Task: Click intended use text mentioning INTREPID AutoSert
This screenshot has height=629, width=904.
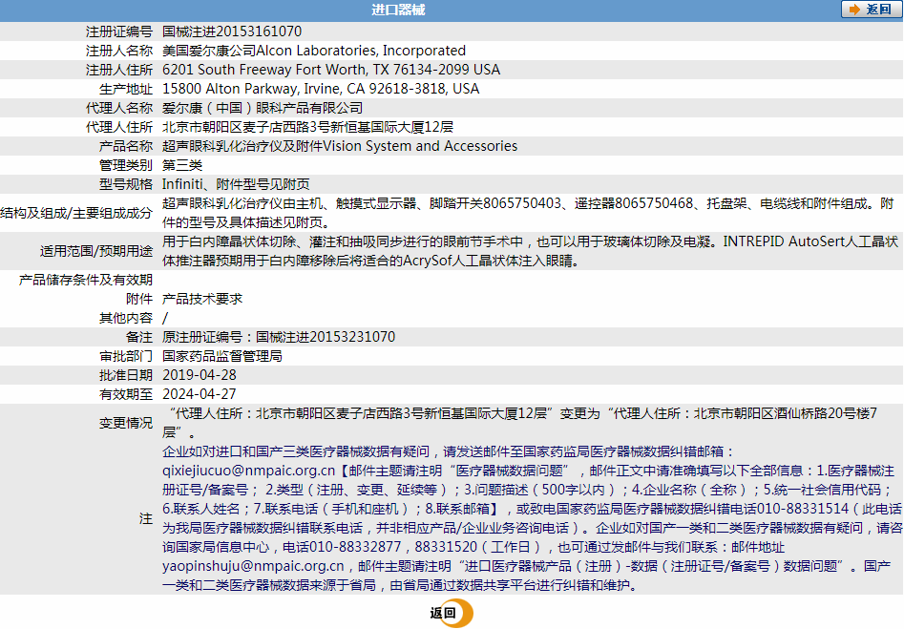Action: pos(531,251)
